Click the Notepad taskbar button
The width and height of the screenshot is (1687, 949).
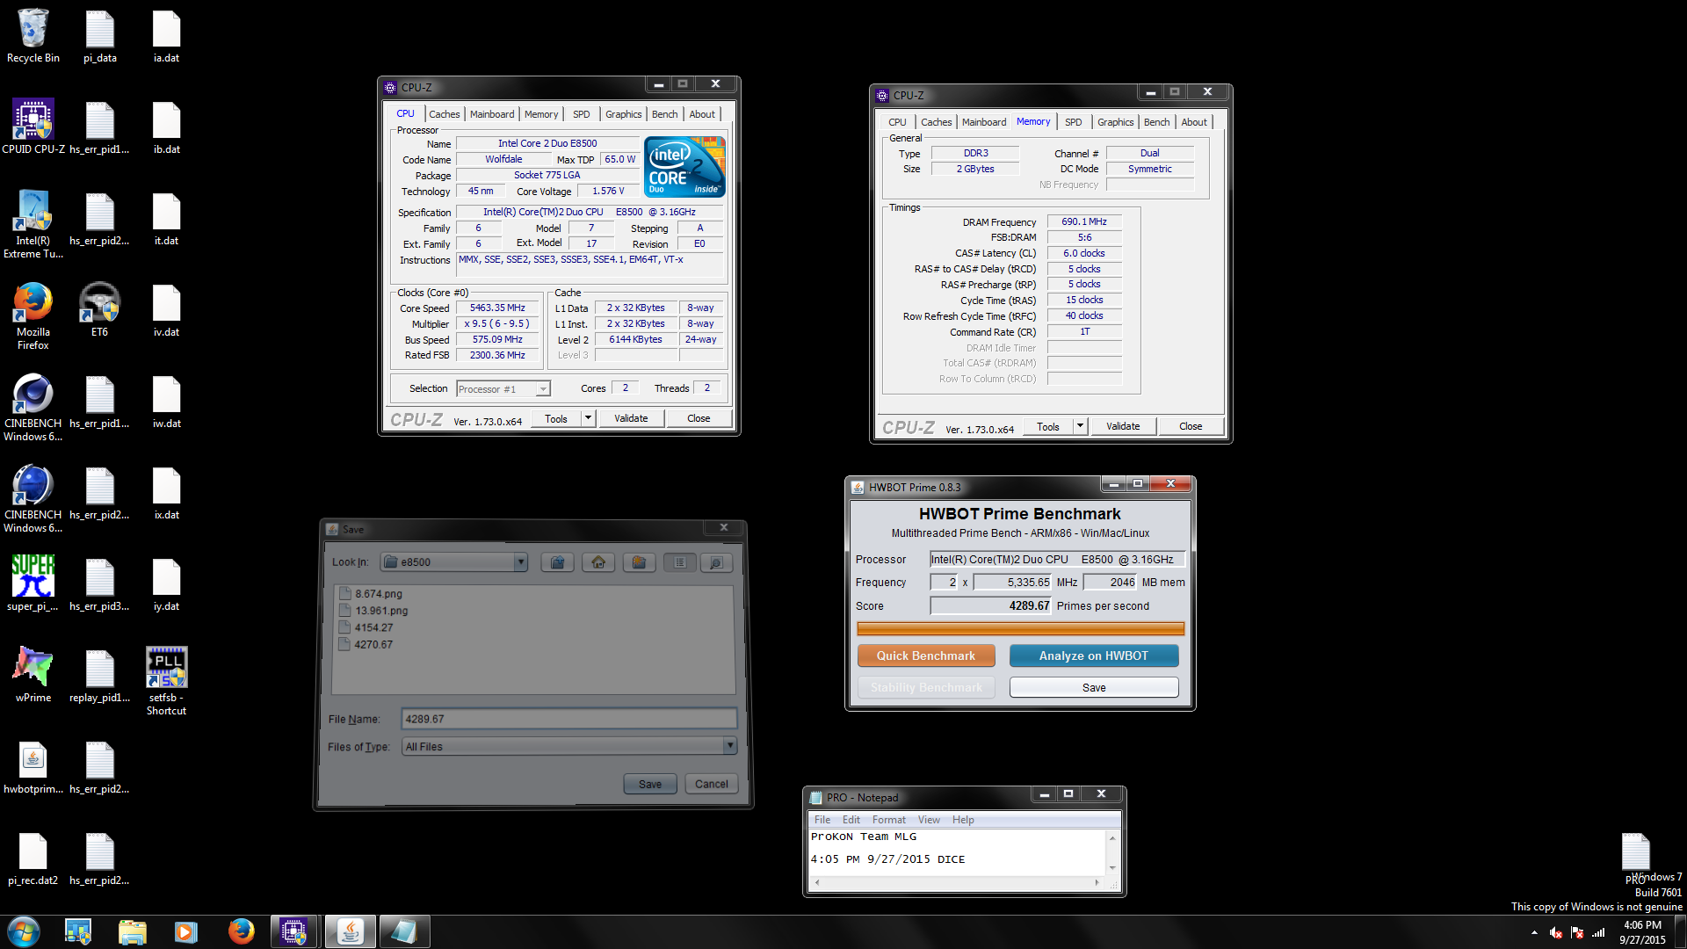pyautogui.click(x=404, y=931)
